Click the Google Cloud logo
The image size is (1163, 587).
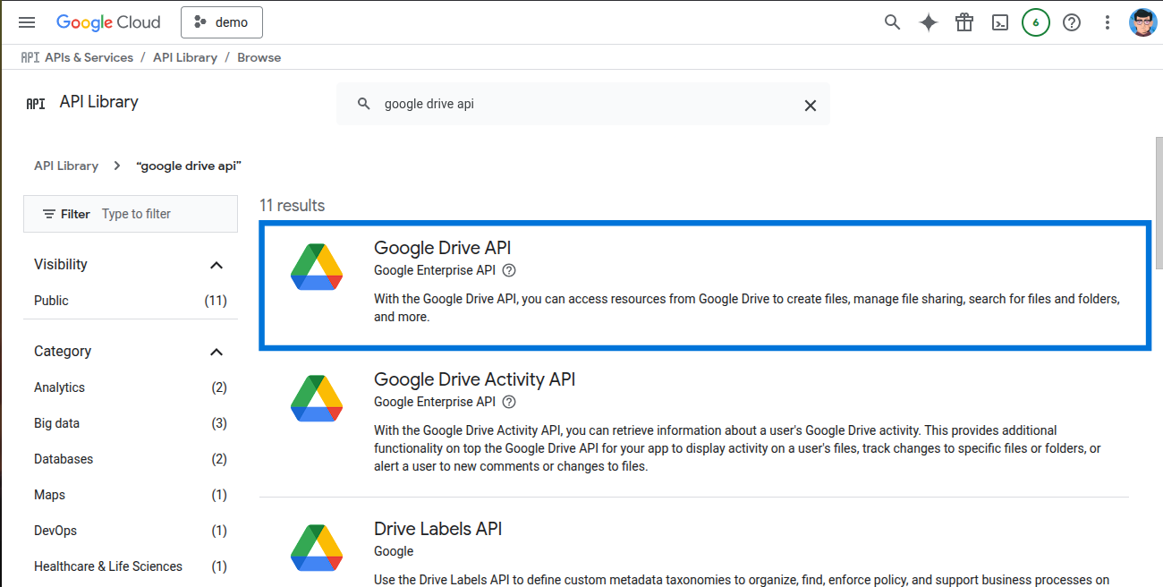[108, 22]
